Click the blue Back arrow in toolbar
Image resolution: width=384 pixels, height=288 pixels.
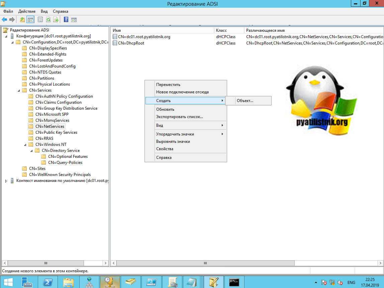click(4, 20)
